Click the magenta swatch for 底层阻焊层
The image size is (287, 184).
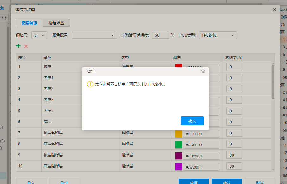pos(179,167)
